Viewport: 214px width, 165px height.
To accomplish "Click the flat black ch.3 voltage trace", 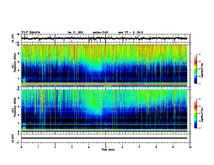I will [x=104, y=138].
